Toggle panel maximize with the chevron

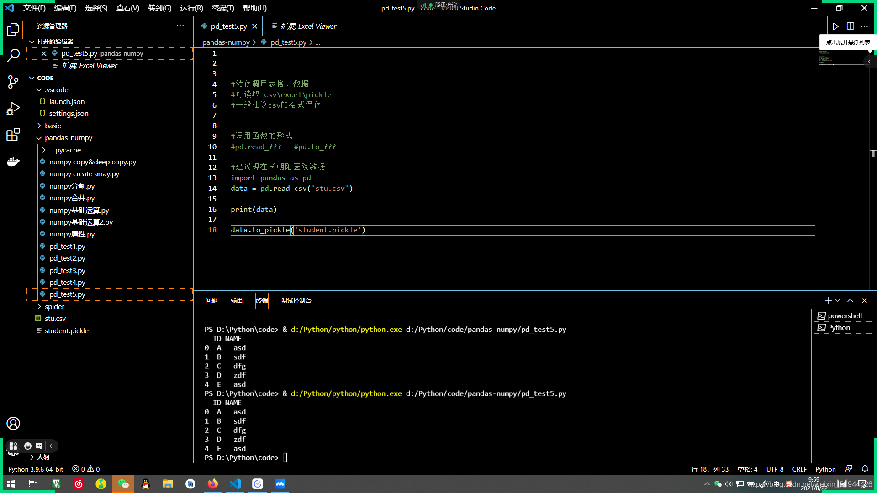tap(850, 300)
